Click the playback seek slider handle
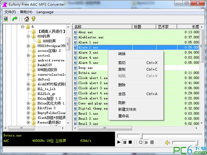The image size is (207, 155). pos(141,136)
